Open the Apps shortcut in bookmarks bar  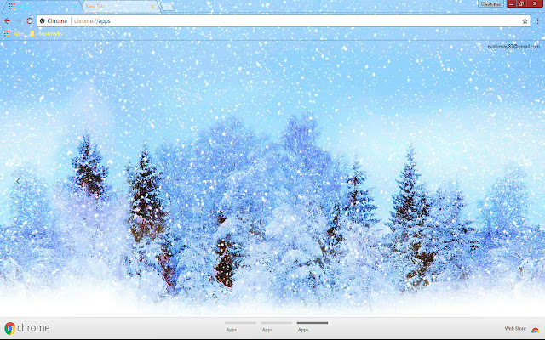coord(14,34)
